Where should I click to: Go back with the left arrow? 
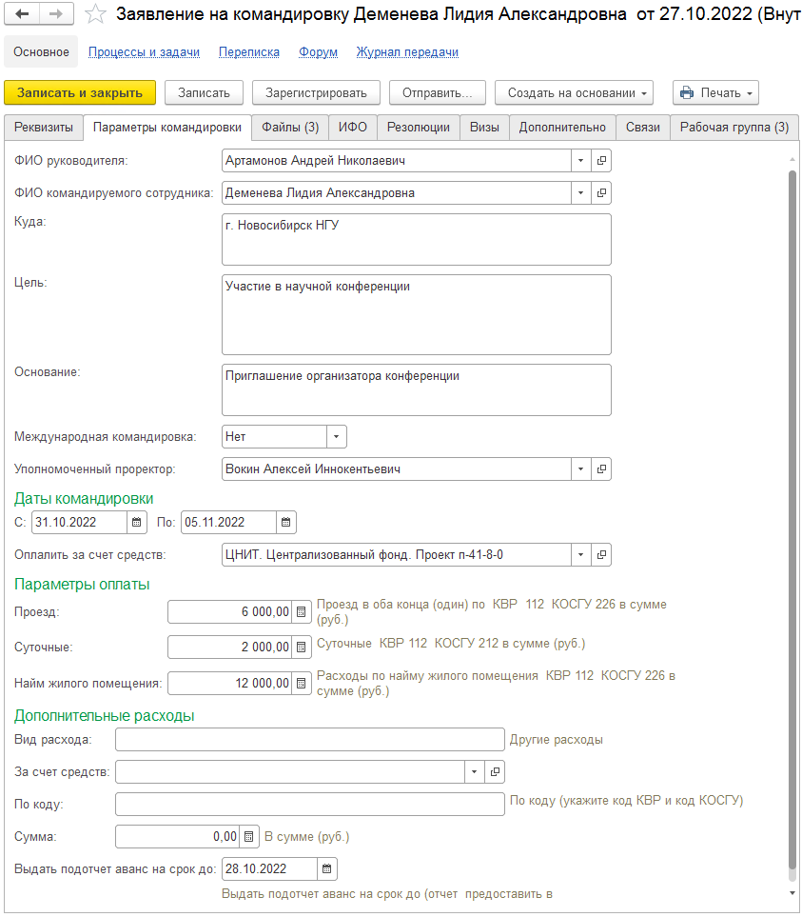pos(22,14)
